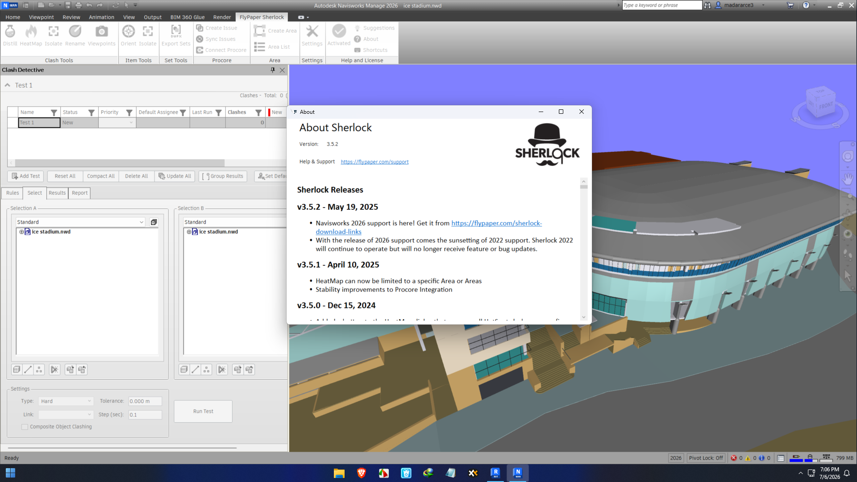Screen dimensions: 857x482
Task: Collapse the Test 1 header
Action: coord(8,85)
